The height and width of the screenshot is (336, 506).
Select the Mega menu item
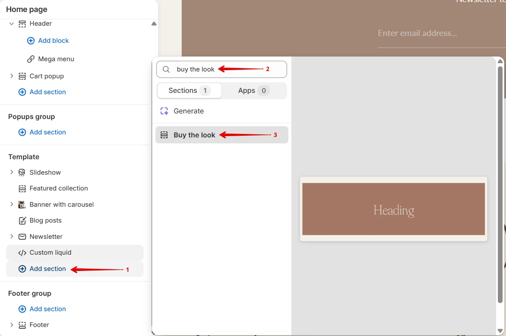point(56,59)
